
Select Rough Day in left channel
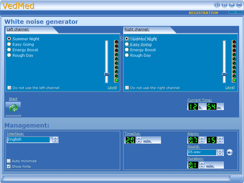[20, 55]
